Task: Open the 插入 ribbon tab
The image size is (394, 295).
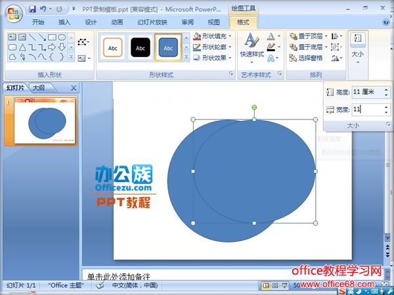Action: tap(64, 22)
